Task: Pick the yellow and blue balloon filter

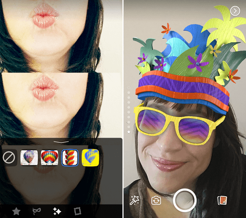Action: coord(90,158)
